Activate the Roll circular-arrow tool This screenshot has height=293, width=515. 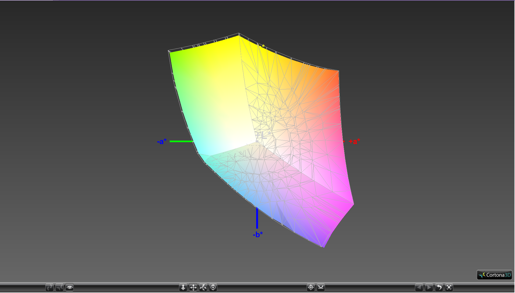coord(213,288)
